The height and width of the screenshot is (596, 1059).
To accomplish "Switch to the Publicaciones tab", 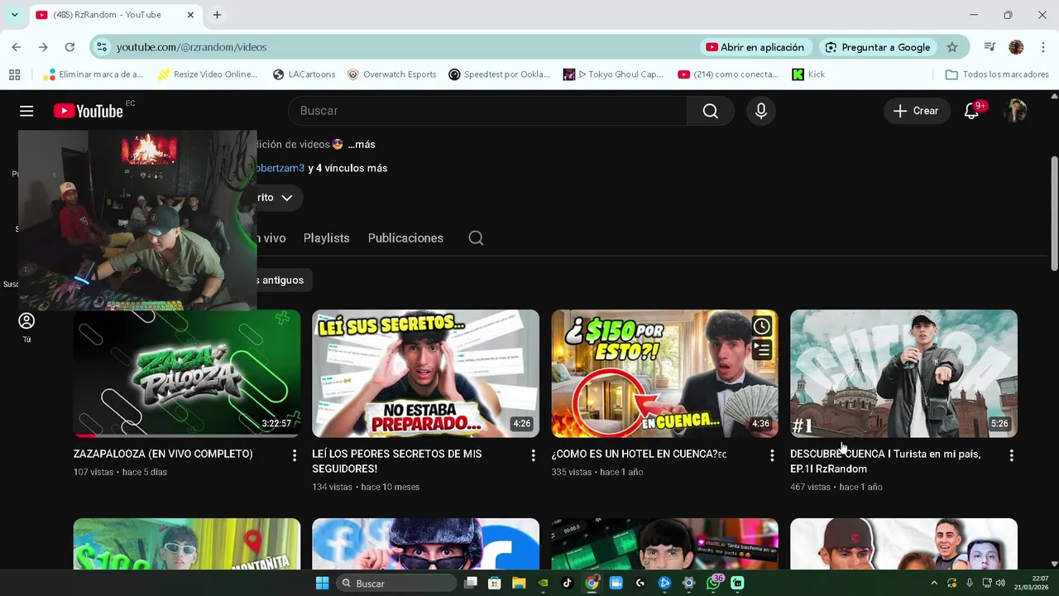I will pos(405,238).
